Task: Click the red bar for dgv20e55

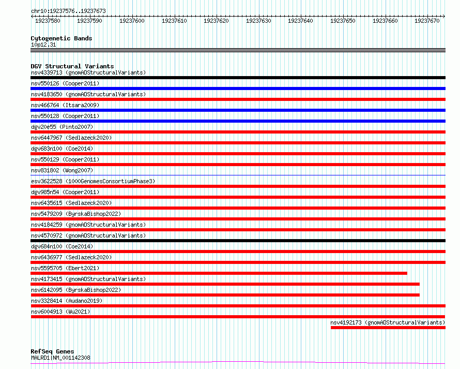Action: point(238,132)
